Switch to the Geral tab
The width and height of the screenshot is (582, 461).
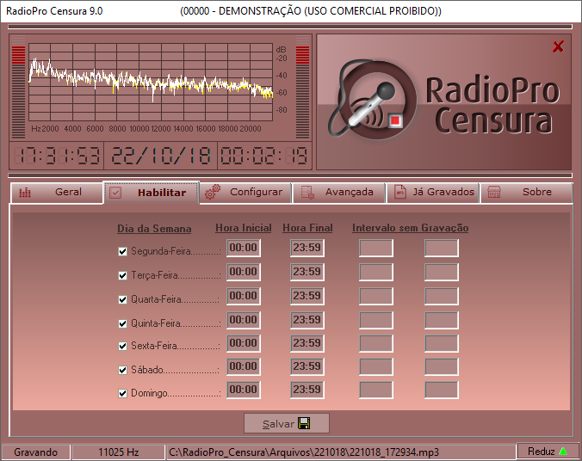(57, 193)
